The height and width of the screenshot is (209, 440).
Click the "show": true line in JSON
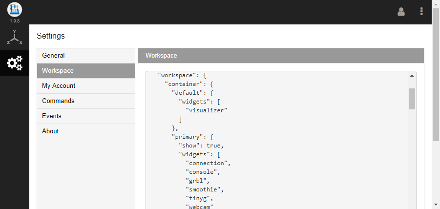pos(201,146)
